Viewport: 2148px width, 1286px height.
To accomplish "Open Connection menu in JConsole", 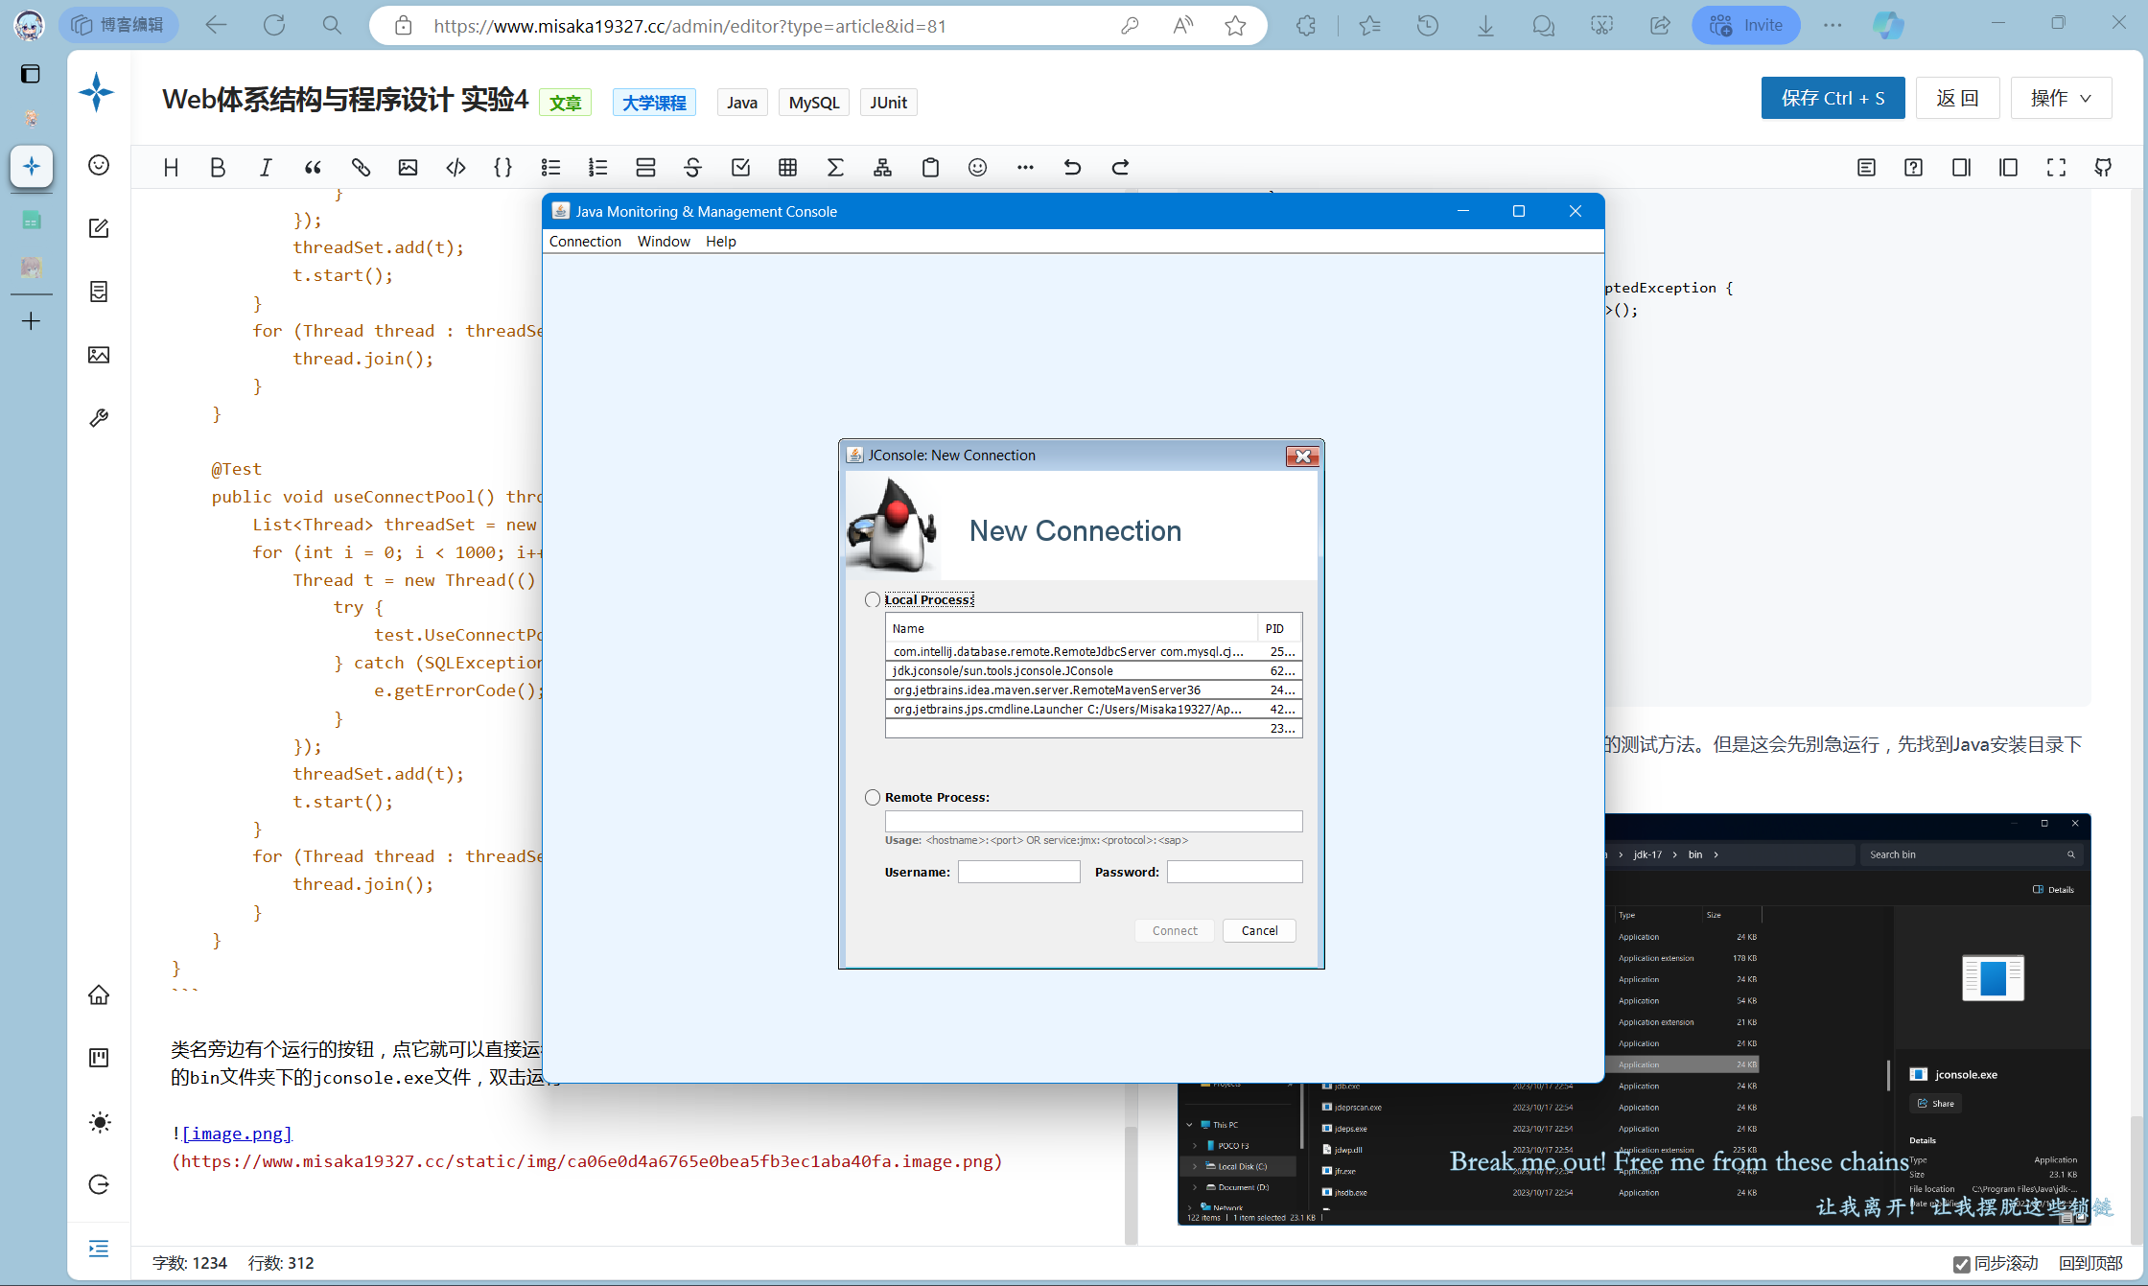I will tap(585, 242).
